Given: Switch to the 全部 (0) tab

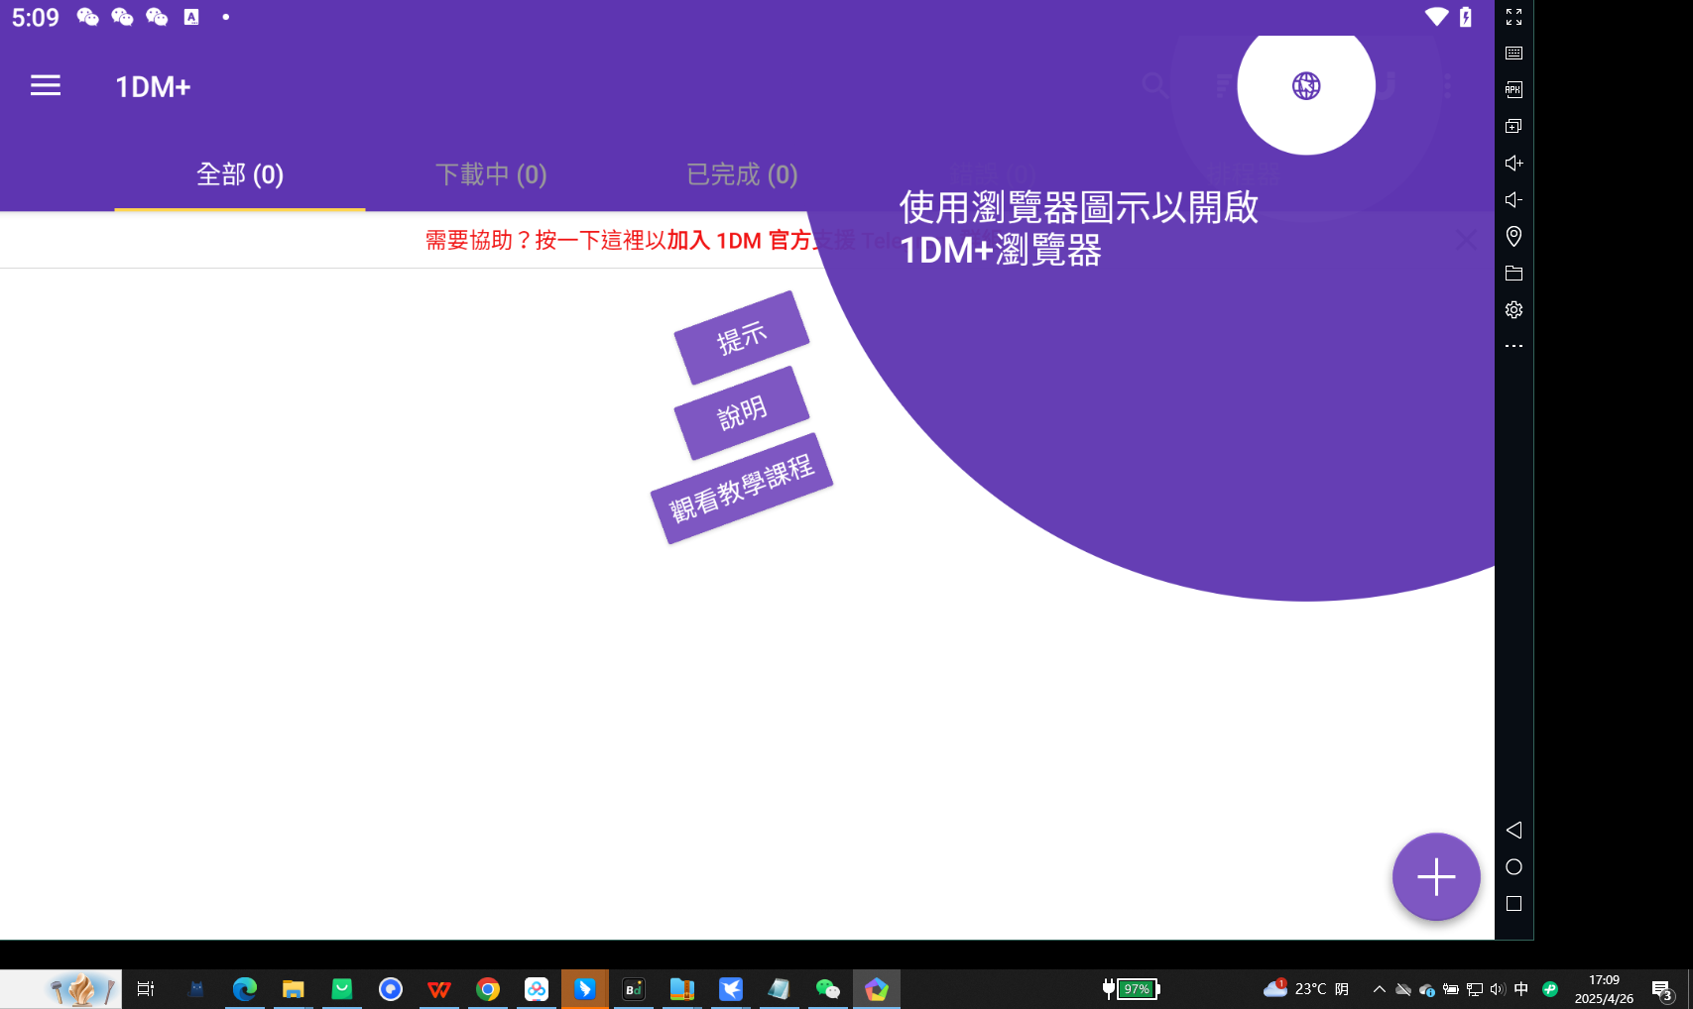Looking at the screenshot, I should [240, 174].
